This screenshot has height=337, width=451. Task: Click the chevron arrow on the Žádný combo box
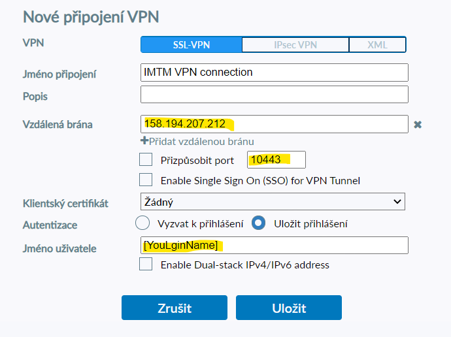tap(397, 202)
